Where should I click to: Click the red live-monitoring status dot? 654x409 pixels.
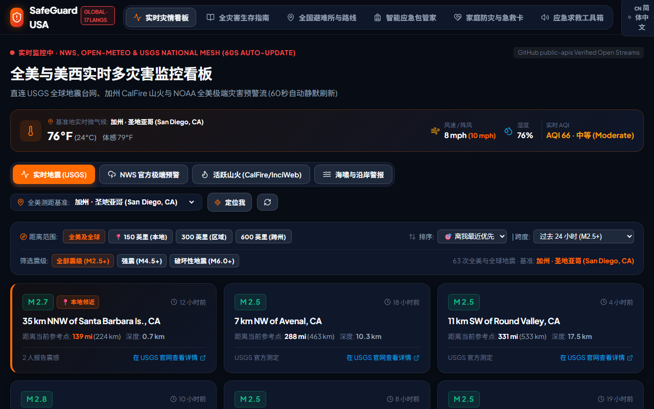(12, 53)
